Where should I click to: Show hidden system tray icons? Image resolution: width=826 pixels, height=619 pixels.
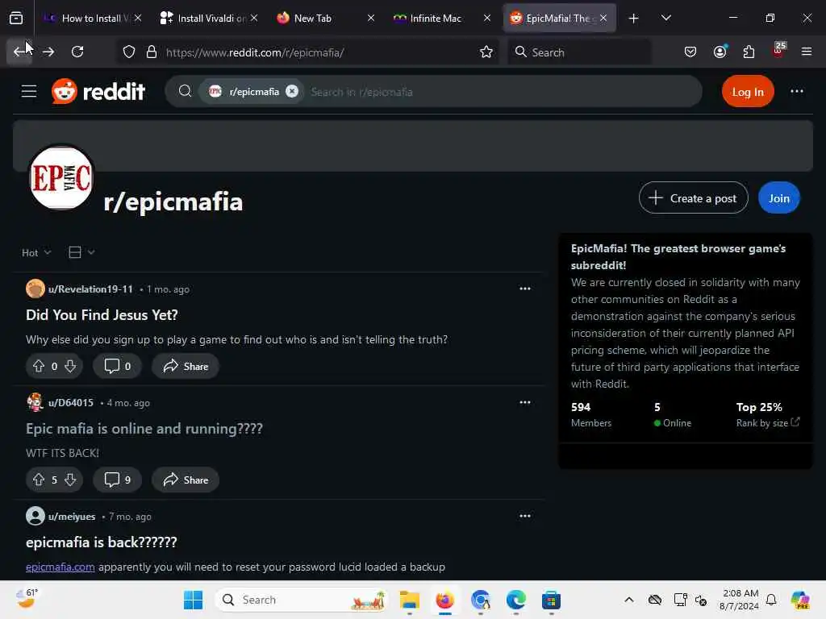(x=629, y=600)
